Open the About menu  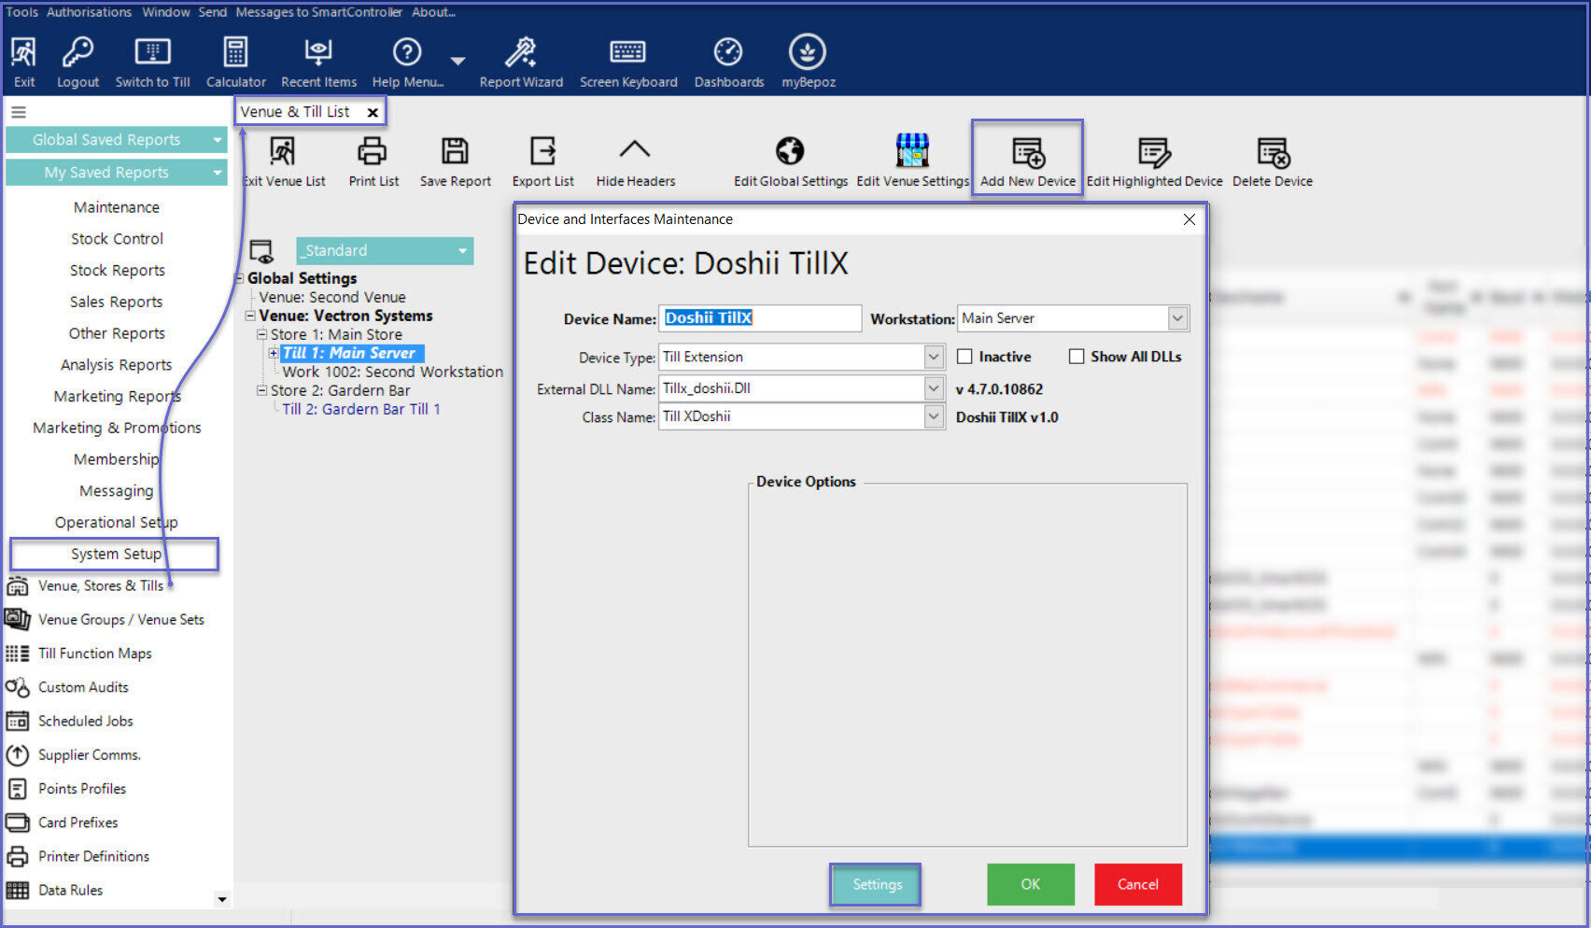pos(433,12)
